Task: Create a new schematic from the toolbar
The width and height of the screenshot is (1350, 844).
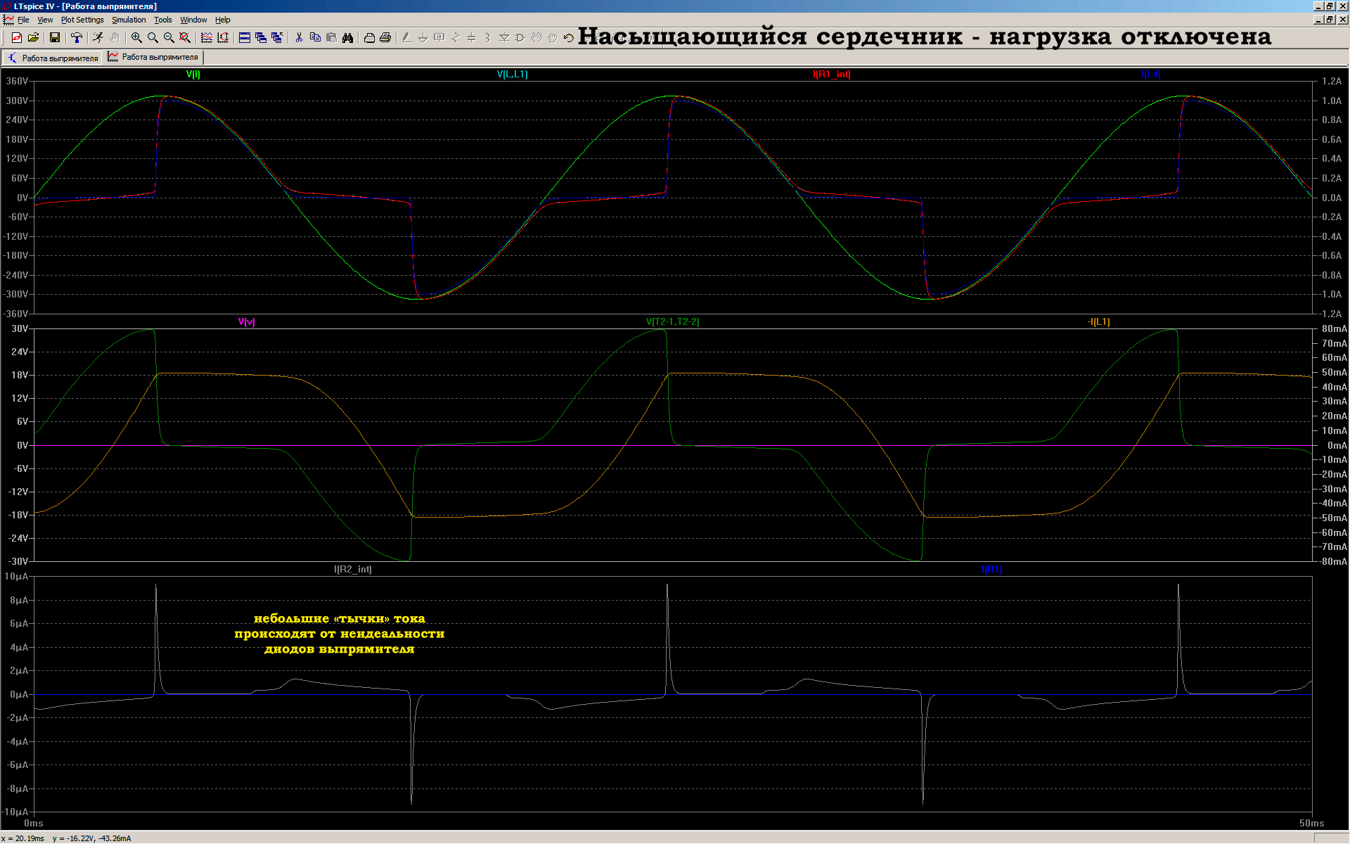Action: 16,38
